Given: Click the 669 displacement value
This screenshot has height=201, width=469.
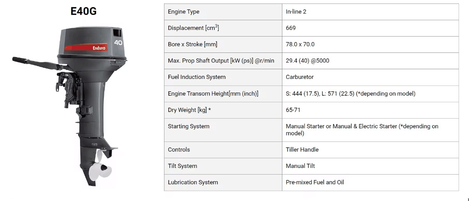Looking at the screenshot, I should pyautogui.click(x=291, y=28).
